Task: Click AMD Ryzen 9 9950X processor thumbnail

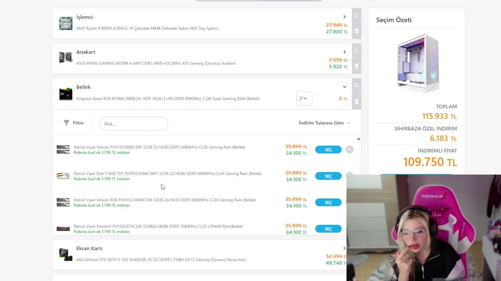Action: 66,23
